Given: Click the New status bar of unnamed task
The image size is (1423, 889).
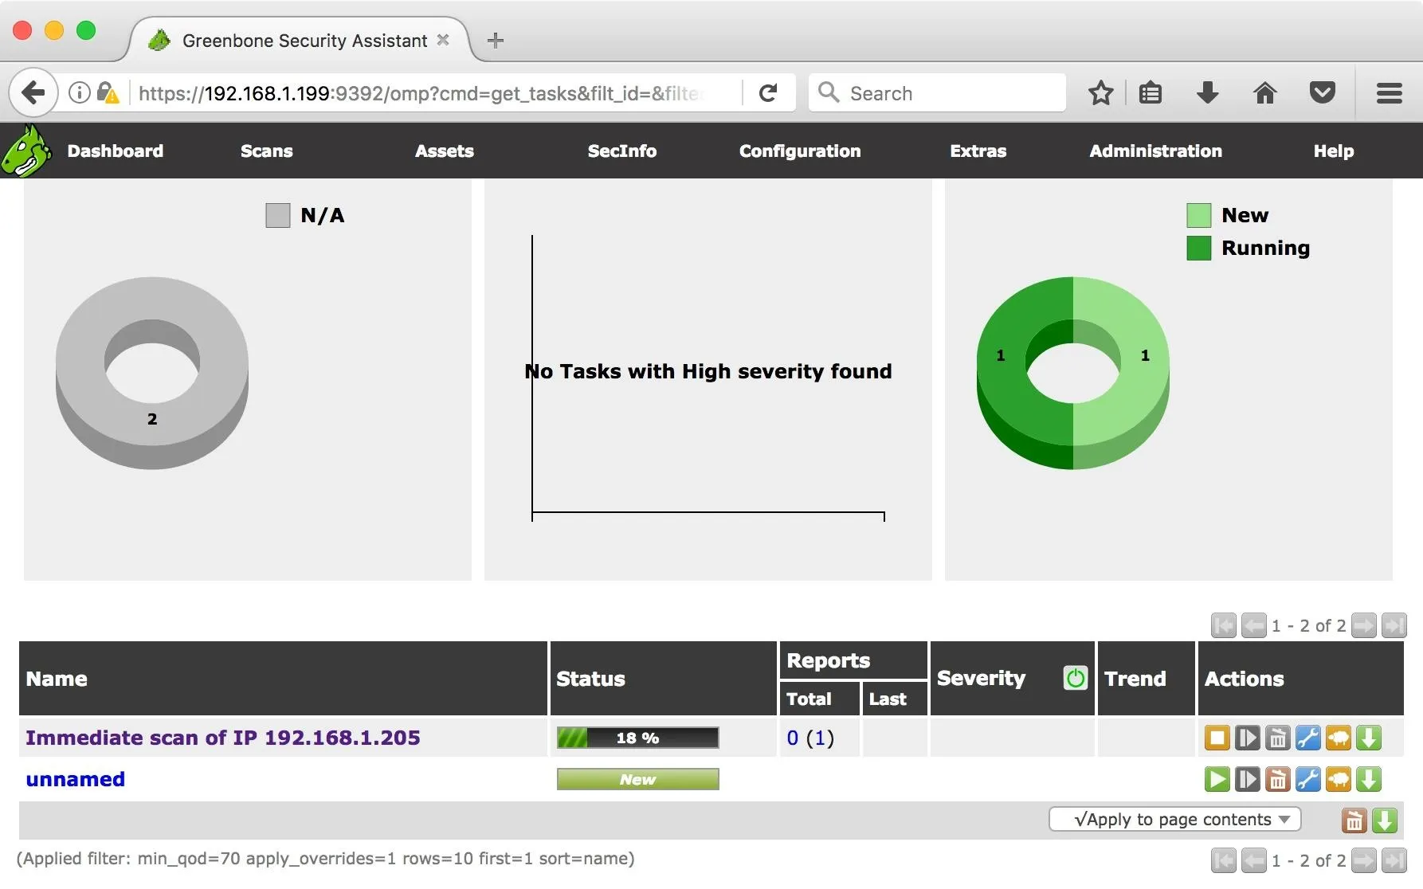Looking at the screenshot, I should [x=637, y=779].
